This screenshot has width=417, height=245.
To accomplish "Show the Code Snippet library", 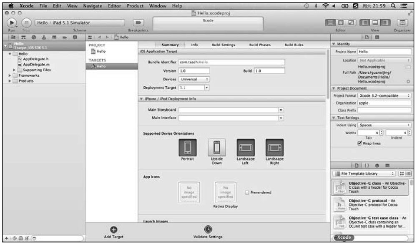I will pyautogui.click(x=367, y=165).
